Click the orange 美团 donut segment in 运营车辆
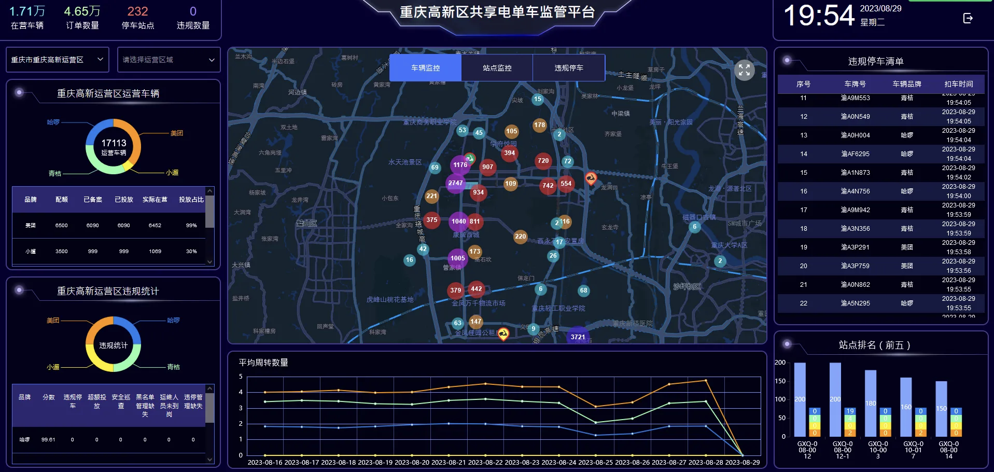Viewport: 994px width, 472px height. [x=134, y=138]
